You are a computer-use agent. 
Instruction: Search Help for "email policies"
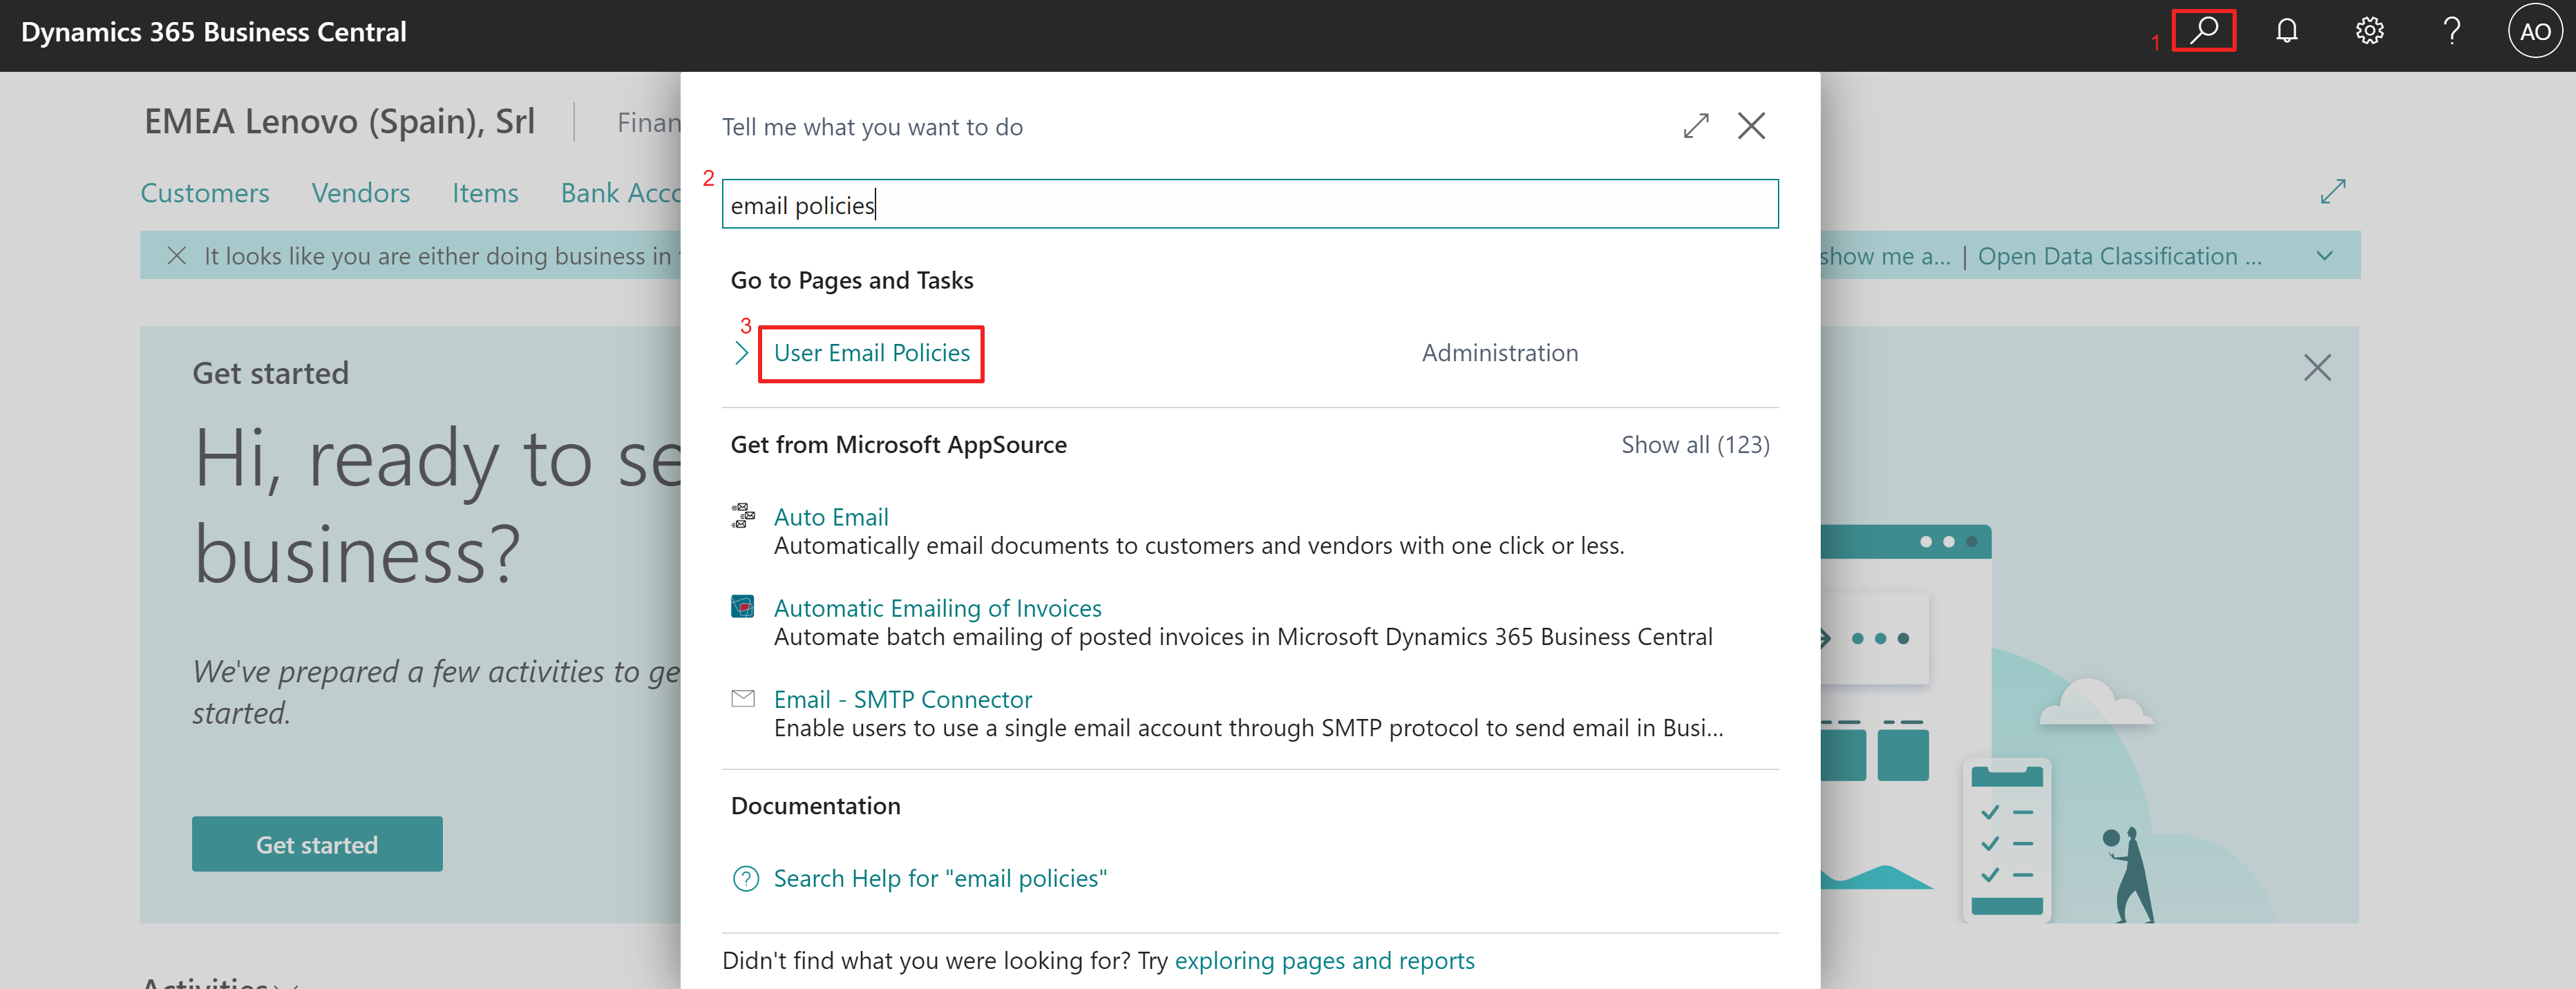[x=940, y=879]
